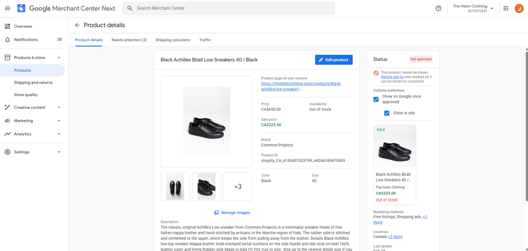Toggle Show on Google once approved
528x251 pixels.
pos(376,99)
